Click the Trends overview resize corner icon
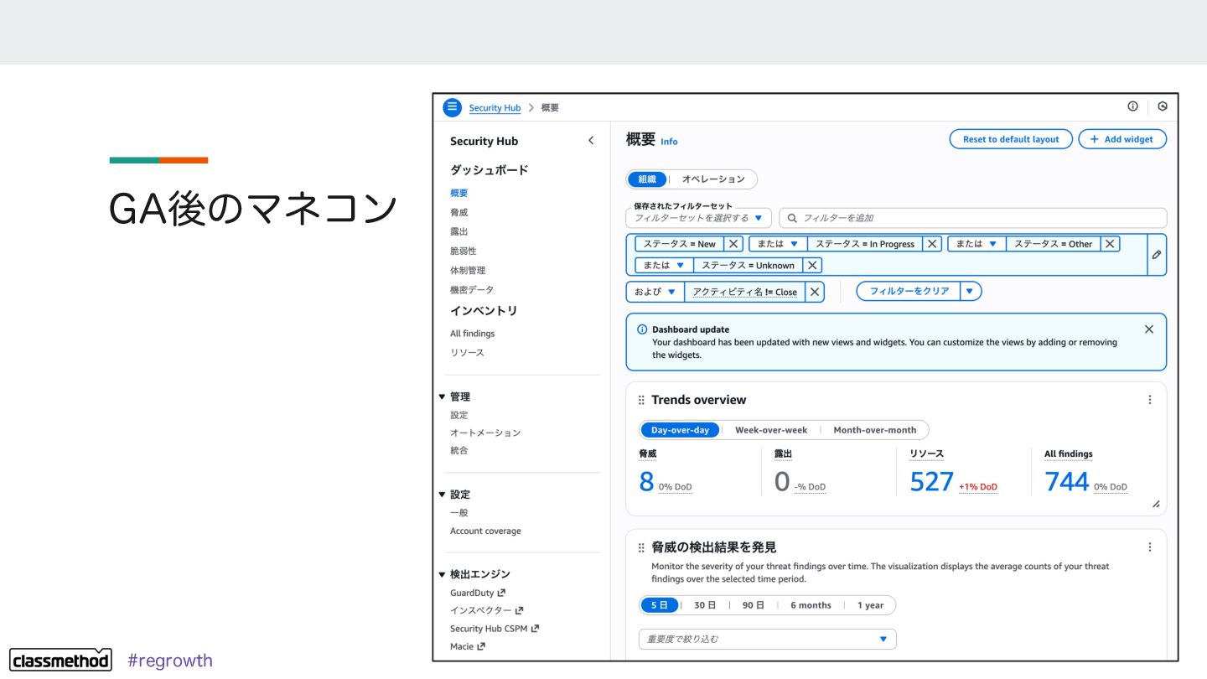Screen dimensions: 1207x679 point(1156,504)
